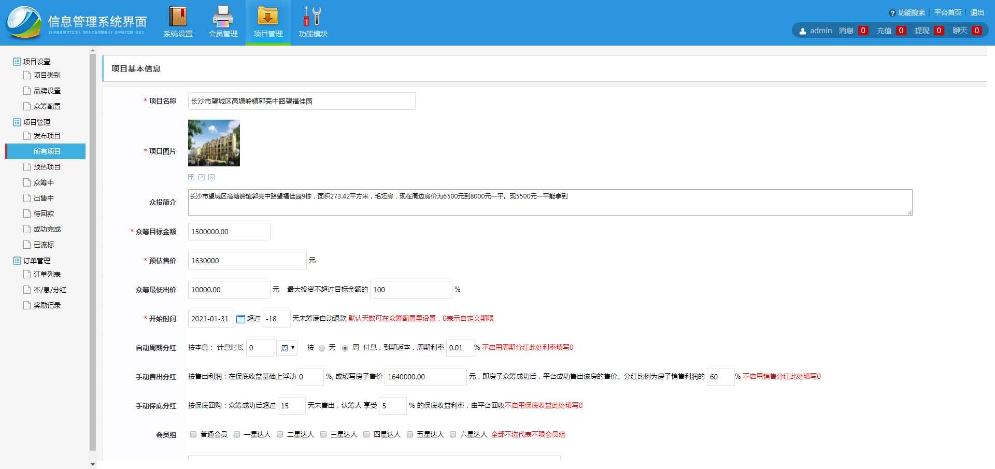The image size is (995, 469).
Task: Check the 普通会员 checkbox
Action: [193, 434]
